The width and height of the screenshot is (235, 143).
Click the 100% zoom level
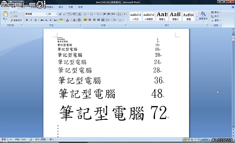point(205,140)
